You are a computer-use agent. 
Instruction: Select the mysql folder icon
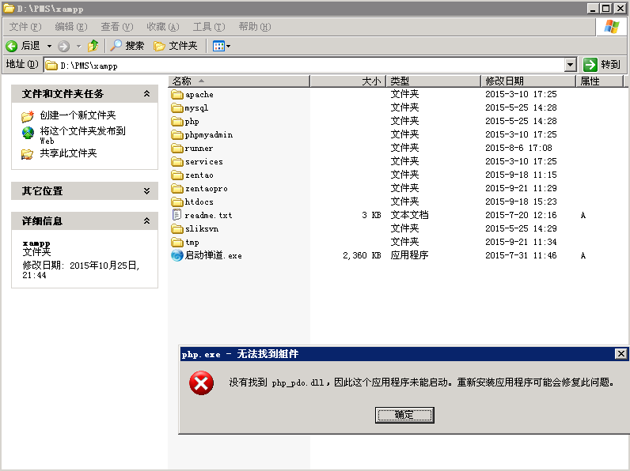177,108
